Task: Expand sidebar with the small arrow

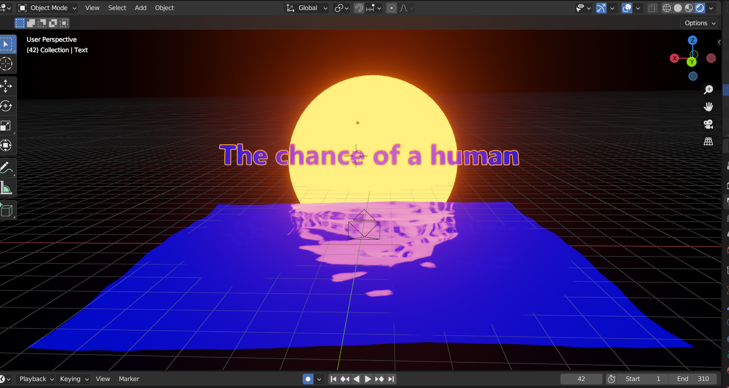Action: coord(719,42)
